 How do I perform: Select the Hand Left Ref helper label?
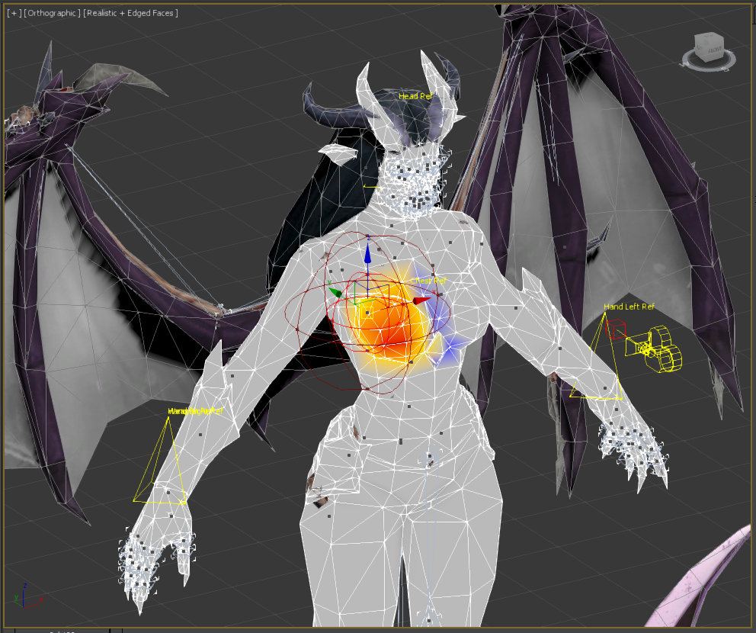[x=629, y=307]
